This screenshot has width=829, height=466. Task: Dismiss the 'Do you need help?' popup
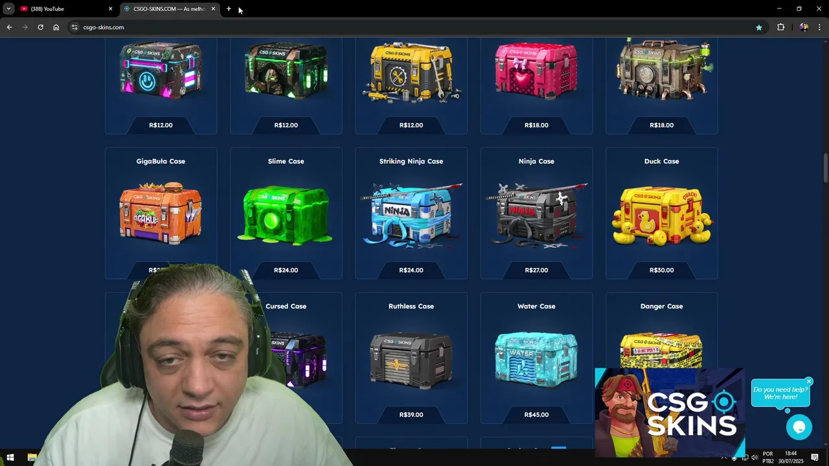point(809,381)
